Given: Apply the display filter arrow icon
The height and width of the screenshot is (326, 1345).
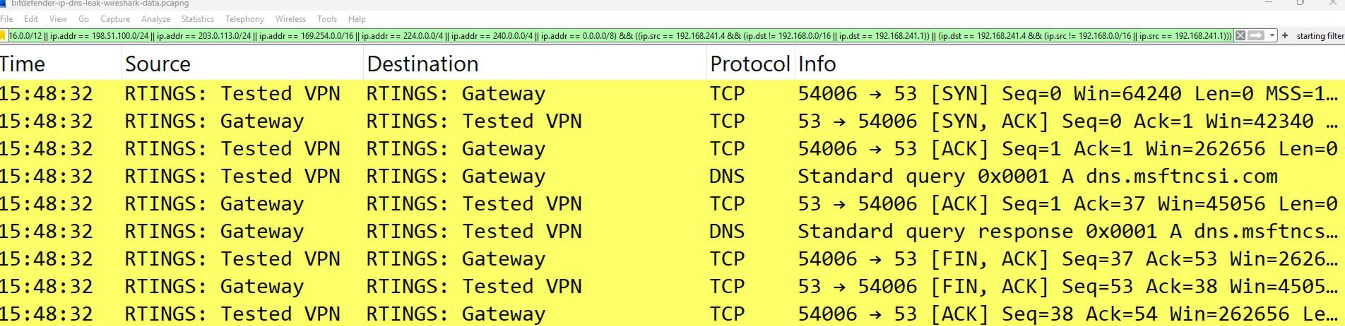Looking at the screenshot, I should click(1256, 36).
